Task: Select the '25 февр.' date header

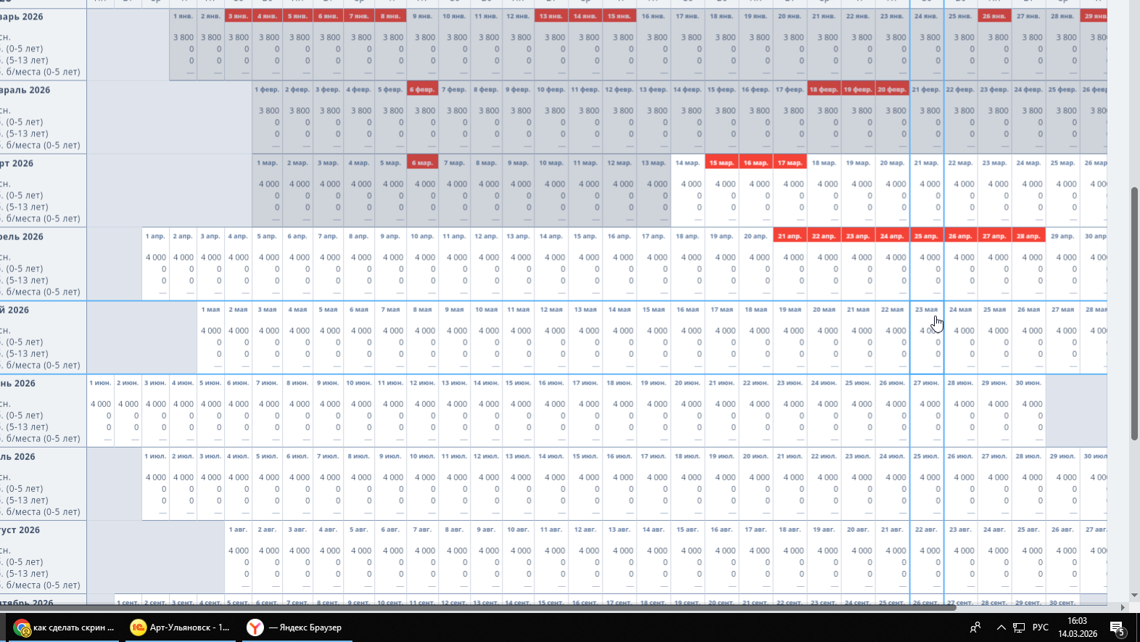Action: (x=1062, y=89)
